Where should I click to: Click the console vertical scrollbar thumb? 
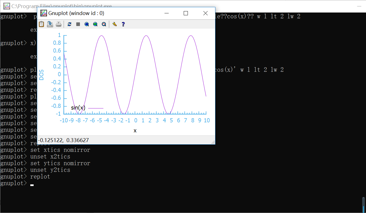[363, 205]
